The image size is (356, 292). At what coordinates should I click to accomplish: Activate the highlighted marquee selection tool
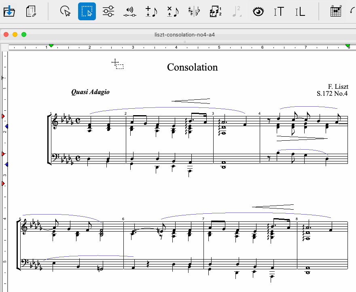coord(87,11)
